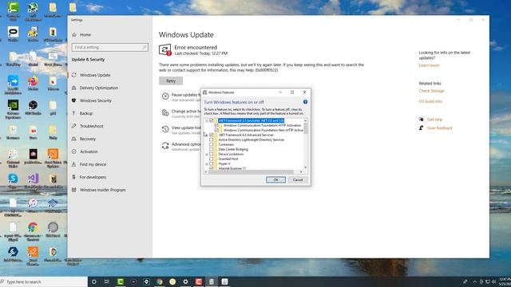Screen dimensions: 511x287
Task: Enable the Device Lockdown checkbox
Action: [212, 154]
